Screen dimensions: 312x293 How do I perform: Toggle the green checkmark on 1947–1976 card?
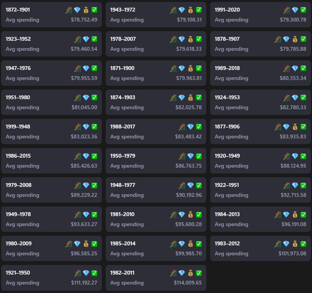[x=94, y=68]
